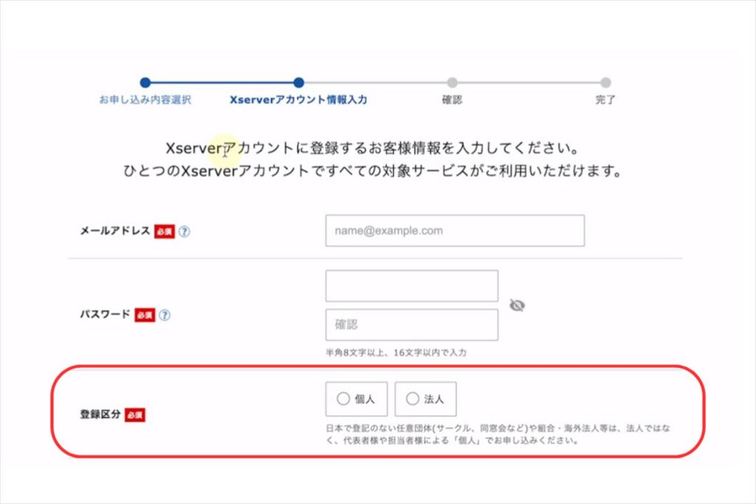756x504 pixels.
Task: Select the 個人 radio option
Action: click(357, 399)
